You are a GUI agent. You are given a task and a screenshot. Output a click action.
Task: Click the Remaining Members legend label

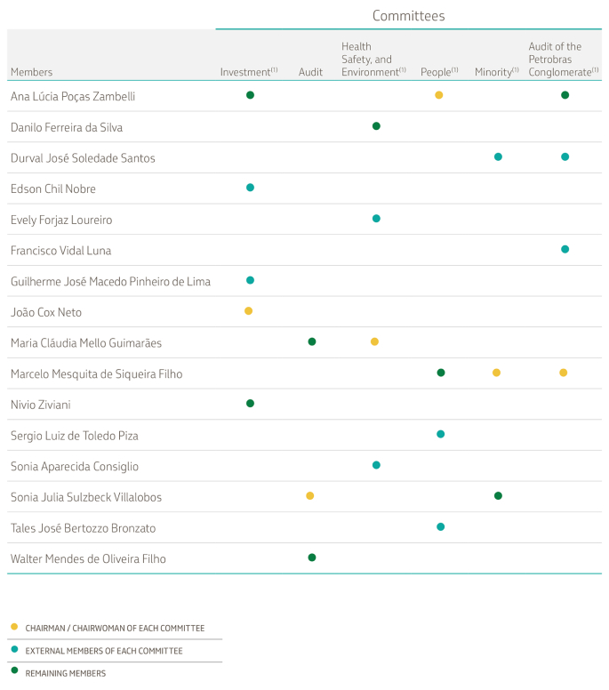click(65, 674)
